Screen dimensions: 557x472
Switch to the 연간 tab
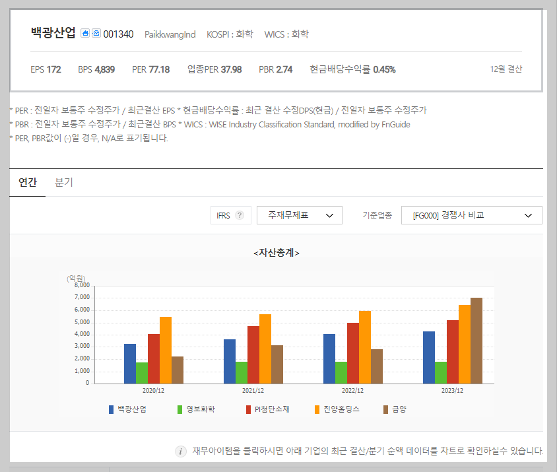[x=27, y=182]
